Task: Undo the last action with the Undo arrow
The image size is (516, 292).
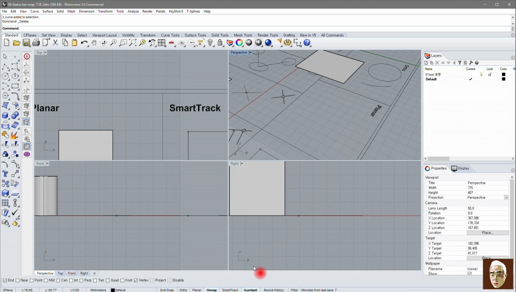Action: [84, 43]
